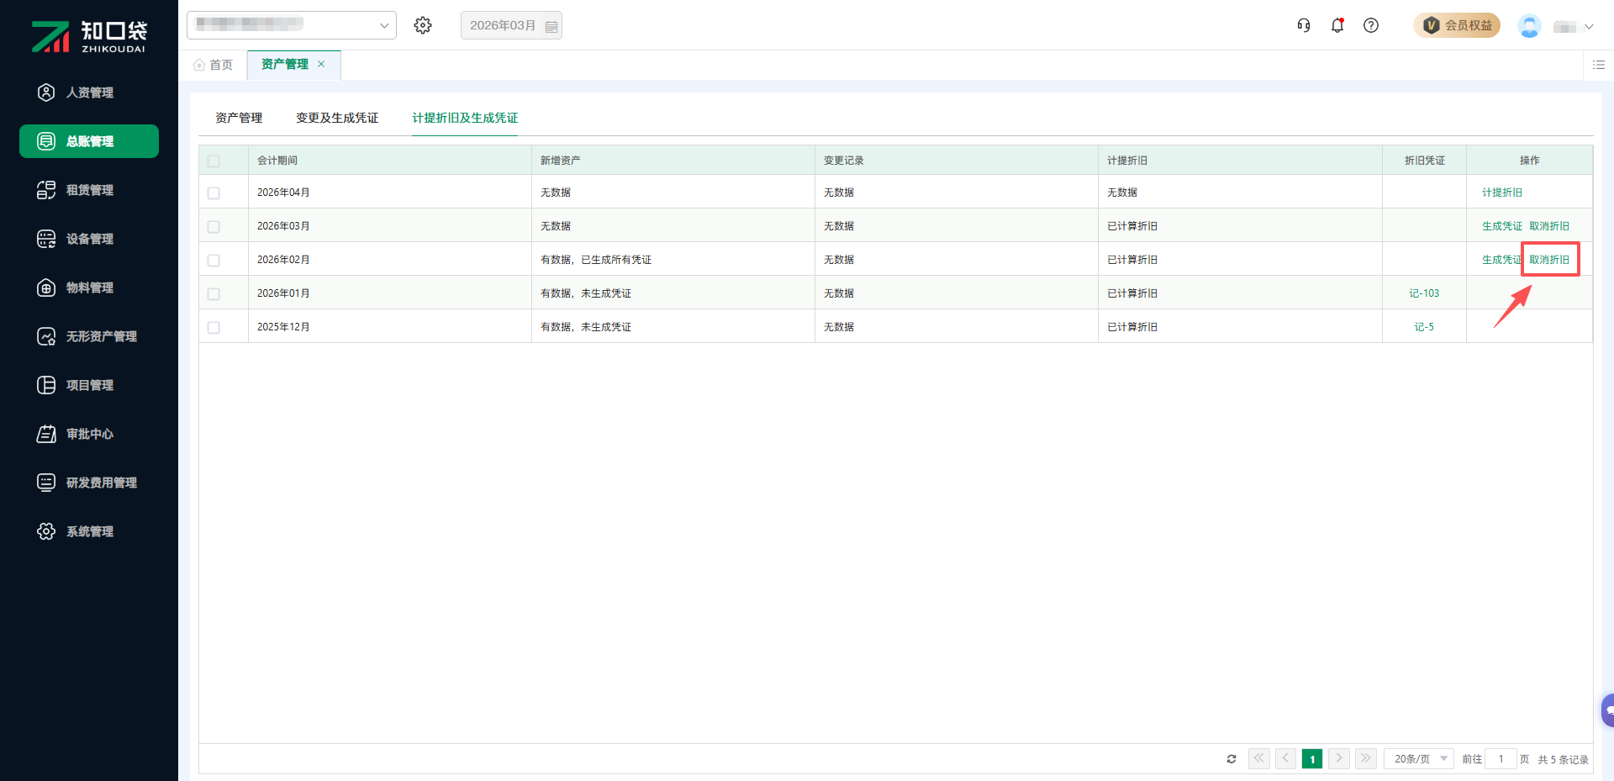
Task: Click the customer service headset icon
Action: (x=1304, y=25)
